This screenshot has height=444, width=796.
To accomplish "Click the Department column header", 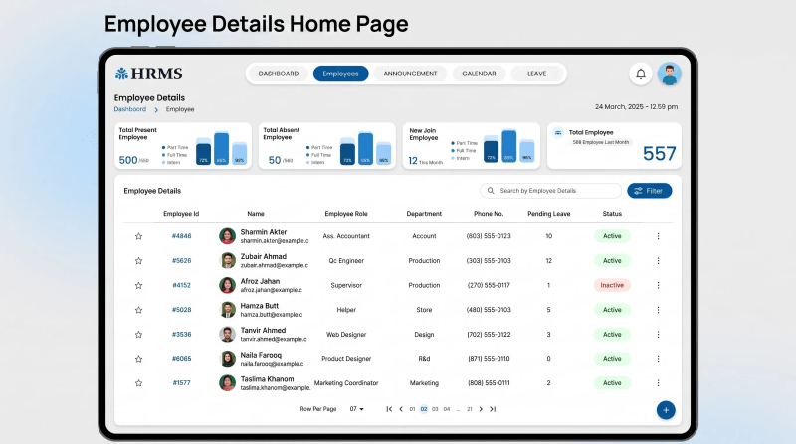I will [x=424, y=214].
